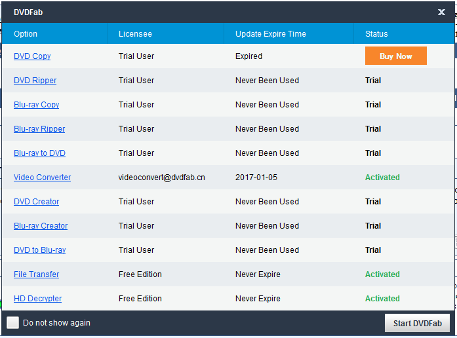Click the File Transfer link
The image size is (457, 338).
point(36,274)
